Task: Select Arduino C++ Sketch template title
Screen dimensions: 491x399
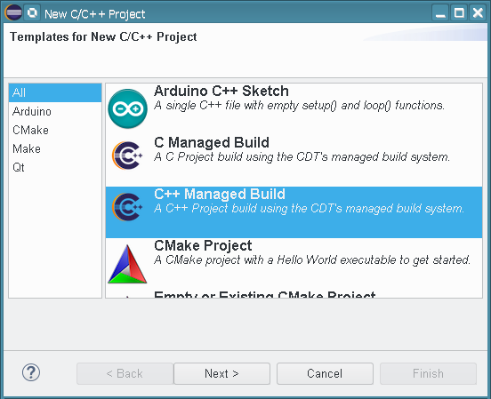Action: 221,91
